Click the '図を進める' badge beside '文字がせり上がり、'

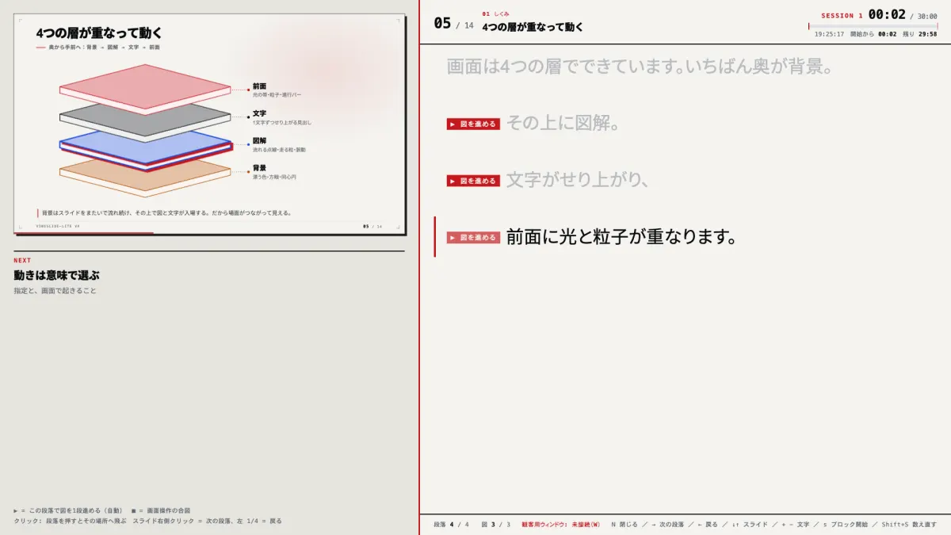click(473, 181)
